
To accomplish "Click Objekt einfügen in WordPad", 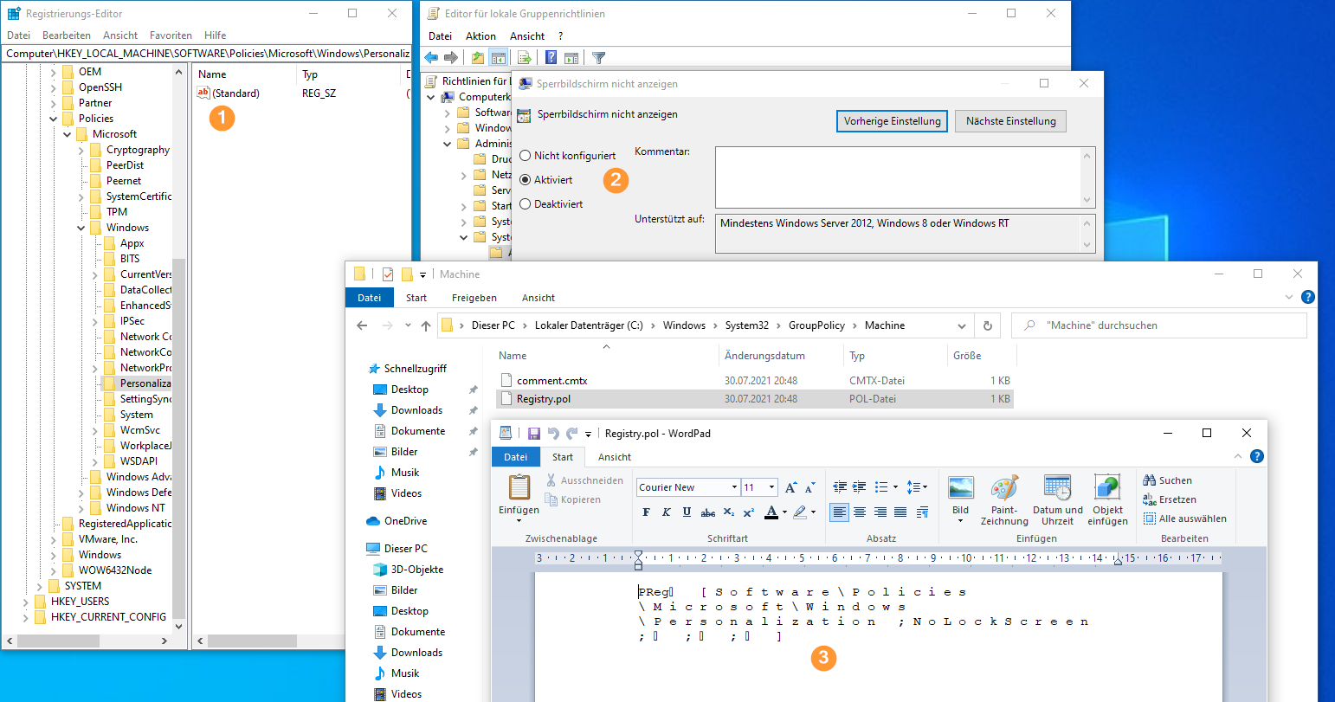I will [x=1108, y=500].
